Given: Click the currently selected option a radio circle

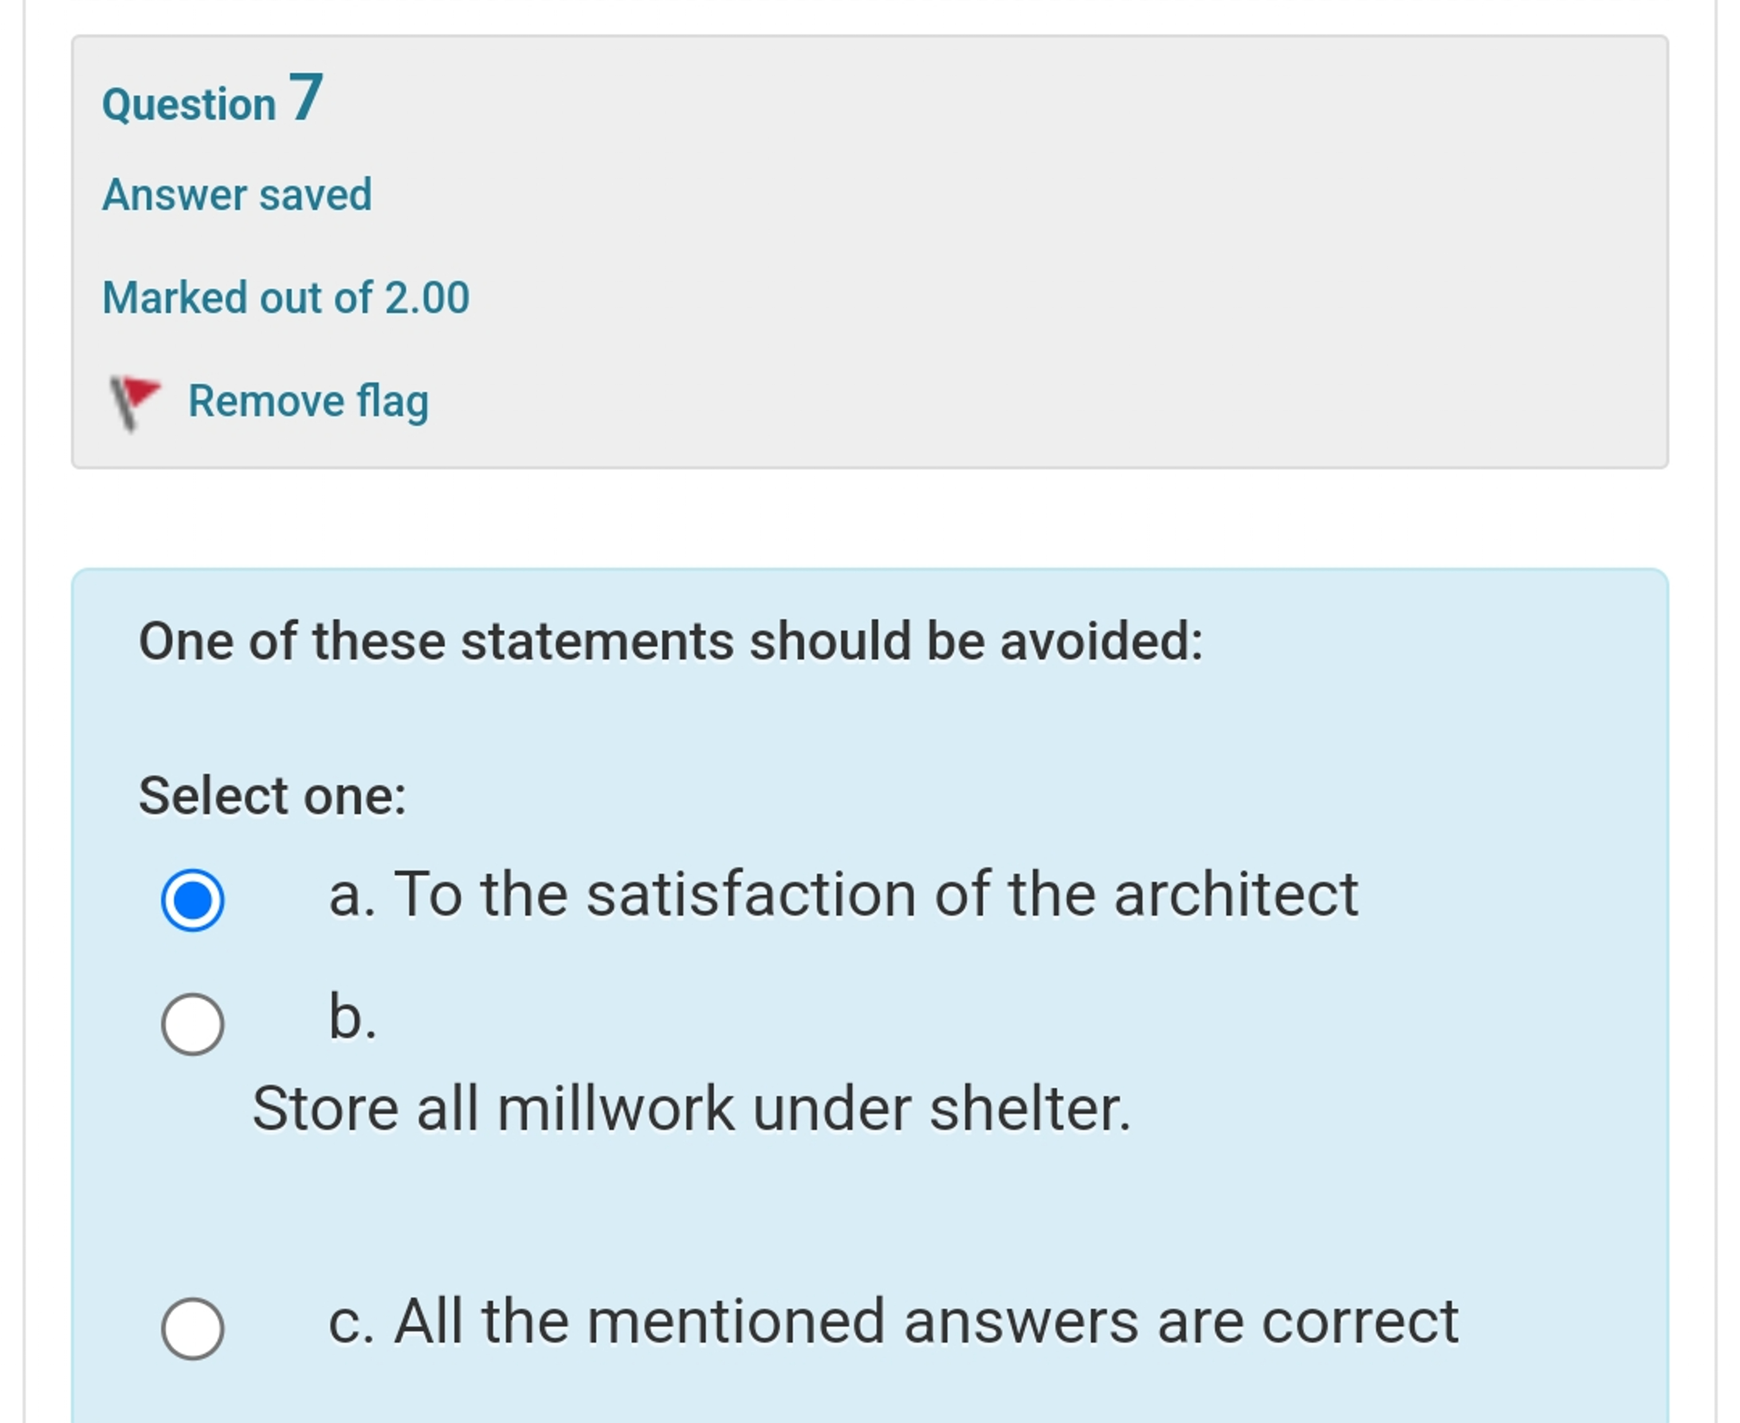Looking at the screenshot, I should pyautogui.click(x=194, y=899).
